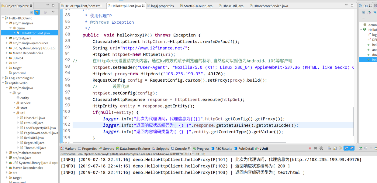Open the Markers view tab
377x183 pixels.
coord(68,148)
